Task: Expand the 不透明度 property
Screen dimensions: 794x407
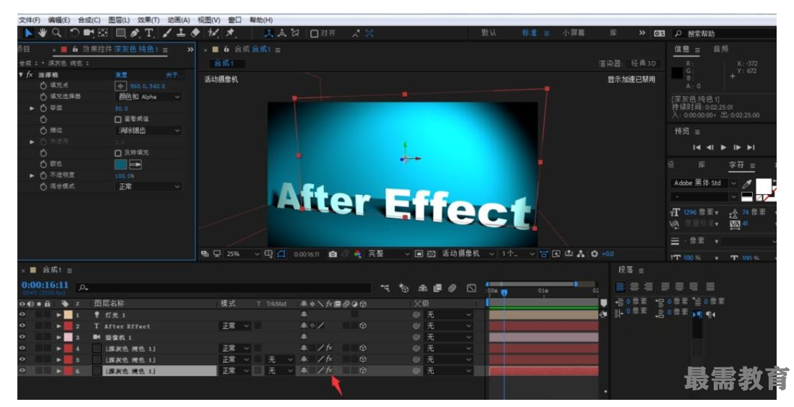Action: tap(32, 175)
